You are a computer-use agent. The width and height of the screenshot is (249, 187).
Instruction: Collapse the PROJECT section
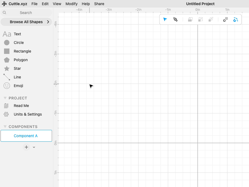pyautogui.click(x=5, y=98)
